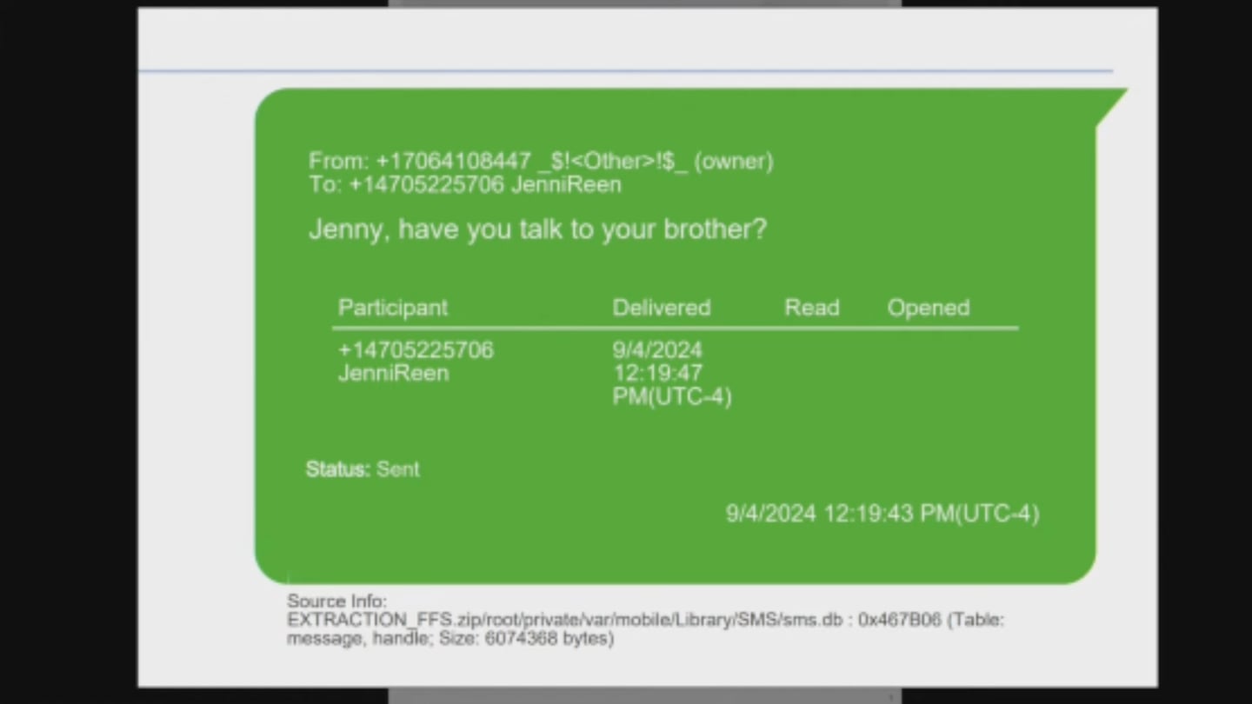1252x704 pixels.
Task: Click the Source Info label
Action: [x=336, y=601]
